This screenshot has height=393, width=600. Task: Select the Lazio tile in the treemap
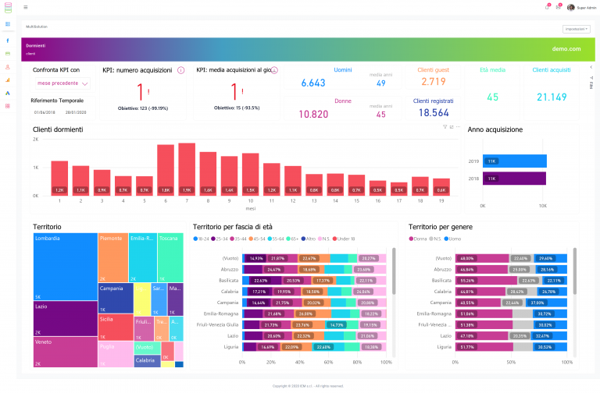[x=66, y=319]
